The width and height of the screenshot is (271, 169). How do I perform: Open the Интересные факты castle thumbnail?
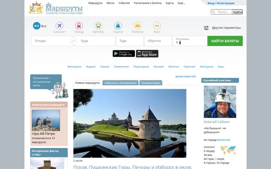(x=47, y=163)
